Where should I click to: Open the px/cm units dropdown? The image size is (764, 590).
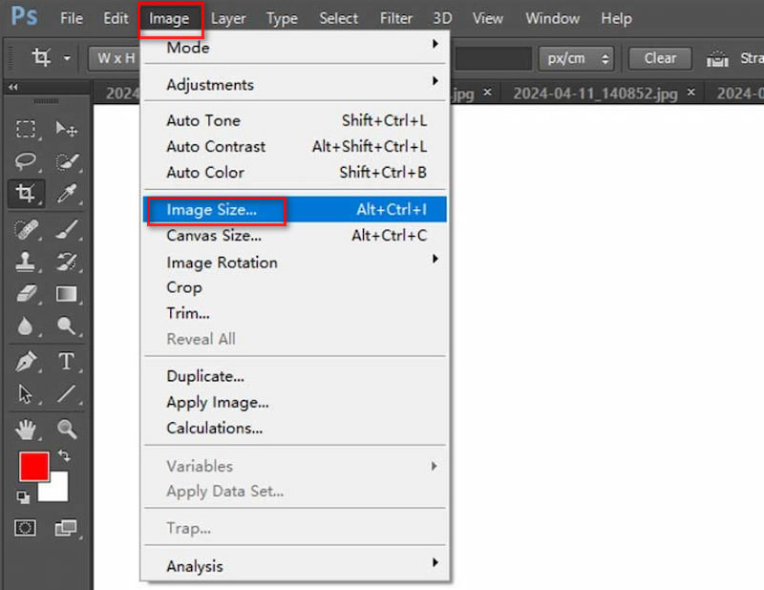click(576, 58)
